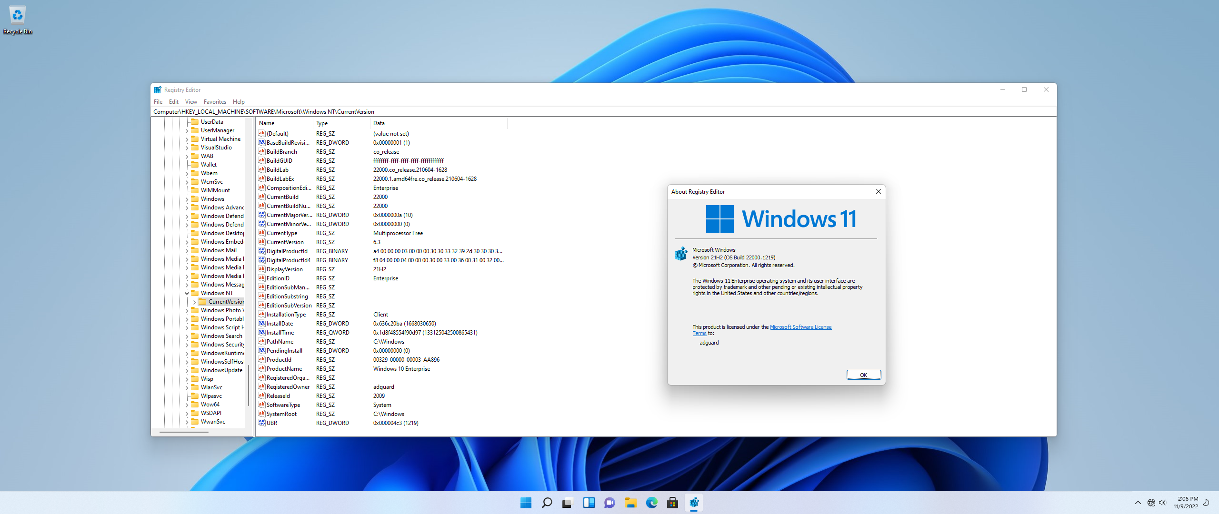1219x514 pixels.
Task: Open the notifications moon icon in tray
Action: tap(1206, 503)
